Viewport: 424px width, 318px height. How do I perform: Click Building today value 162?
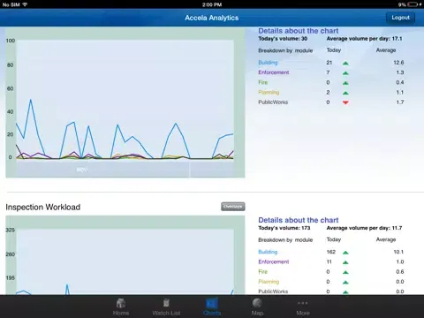(x=331, y=252)
